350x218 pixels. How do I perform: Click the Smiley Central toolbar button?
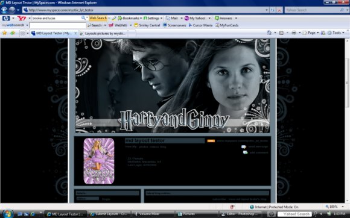coord(147,25)
